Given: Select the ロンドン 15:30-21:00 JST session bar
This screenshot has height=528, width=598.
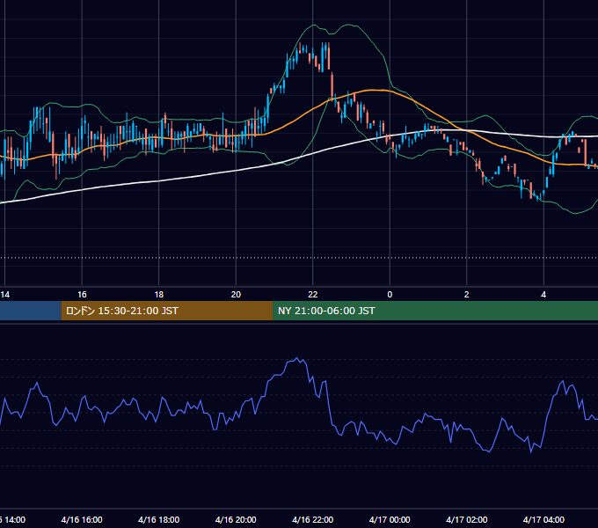Looking at the screenshot, I should 167,311.
